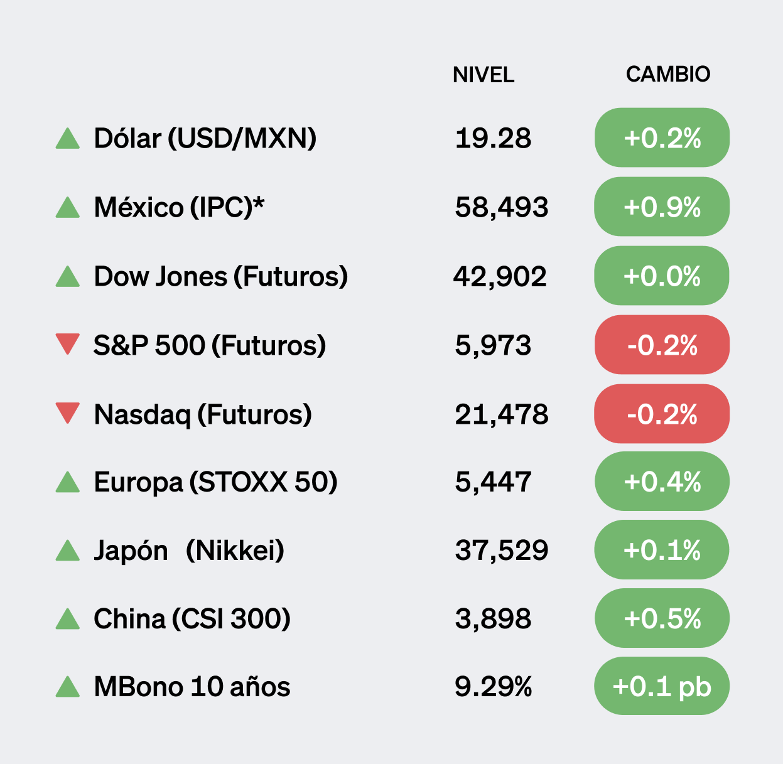The image size is (783, 764).
Task: Click the green triangle next to Japón (Nikkei)
Action: (68, 552)
